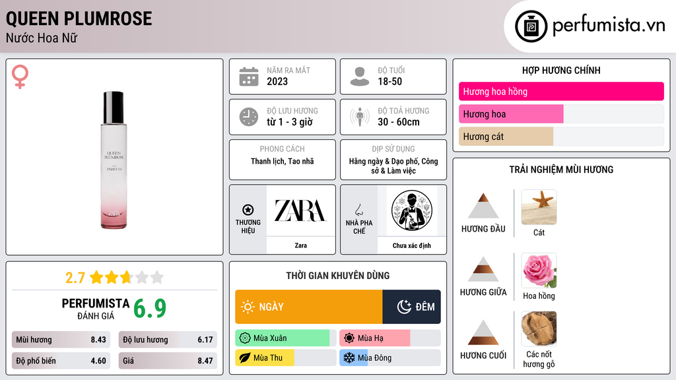Click the snowflake icon beside Mùa Đông

[349, 358]
